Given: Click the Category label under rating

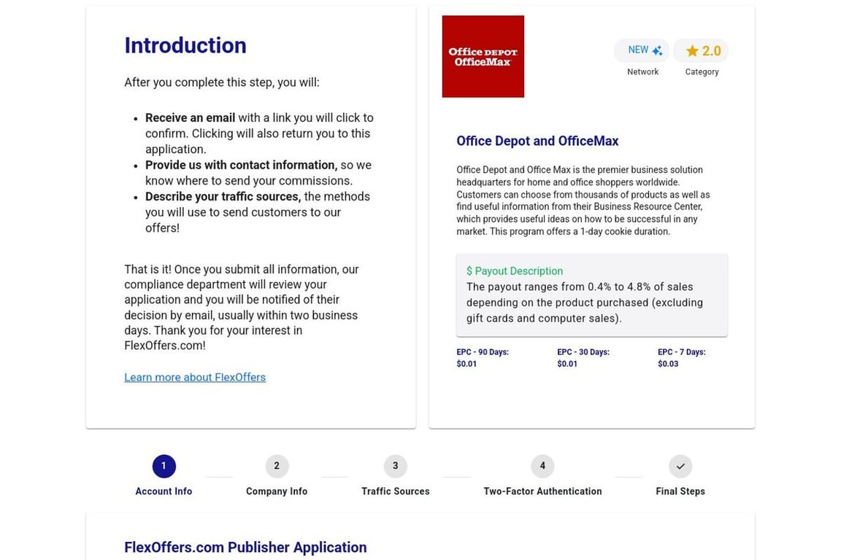Looking at the screenshot, I should tap(702, 71).
